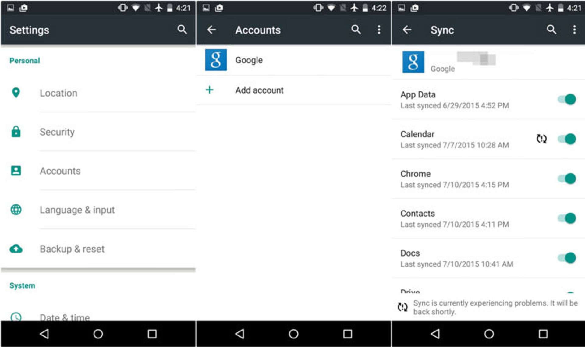Open the Accounts settings entry

pyautogui.click(x=98, y=171)
